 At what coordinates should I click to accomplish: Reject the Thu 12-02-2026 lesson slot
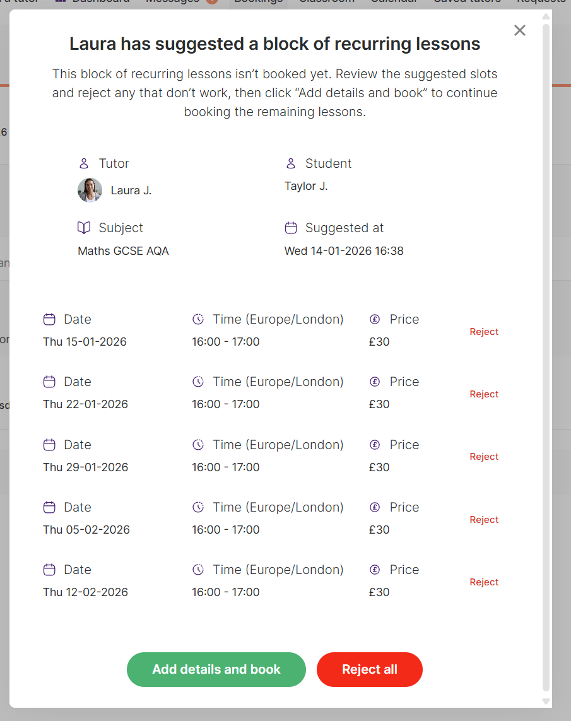(x=484, y=582)
